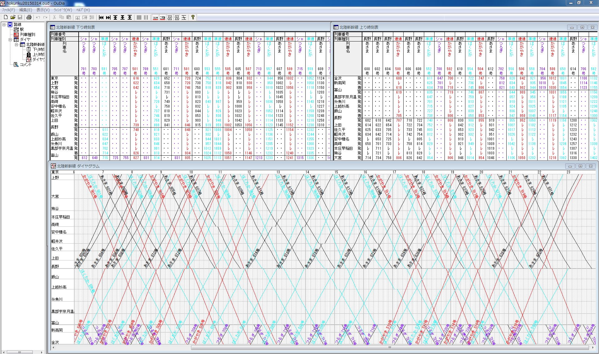Collapse the 路線 root tree node

click(4, 24)
